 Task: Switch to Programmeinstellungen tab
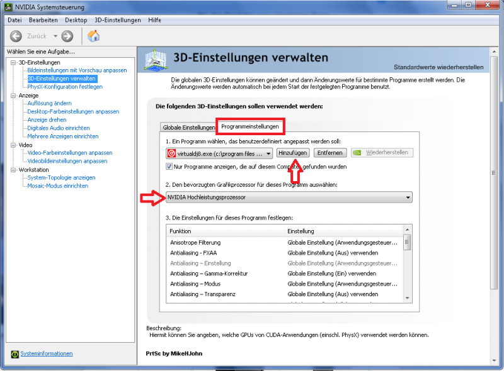pos(250,126)
